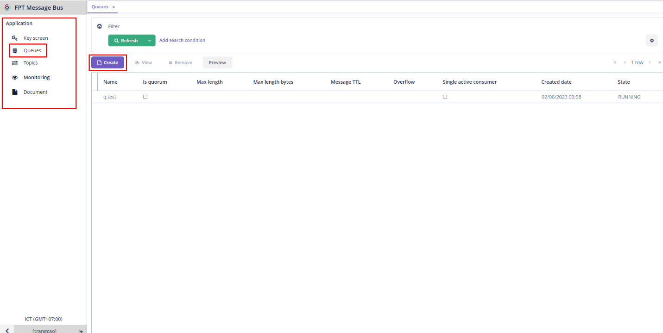The height and width of the screenshot is (333, 663).
Task: Collapse the sidebar with the left chevron
Action: pos(7,331)
